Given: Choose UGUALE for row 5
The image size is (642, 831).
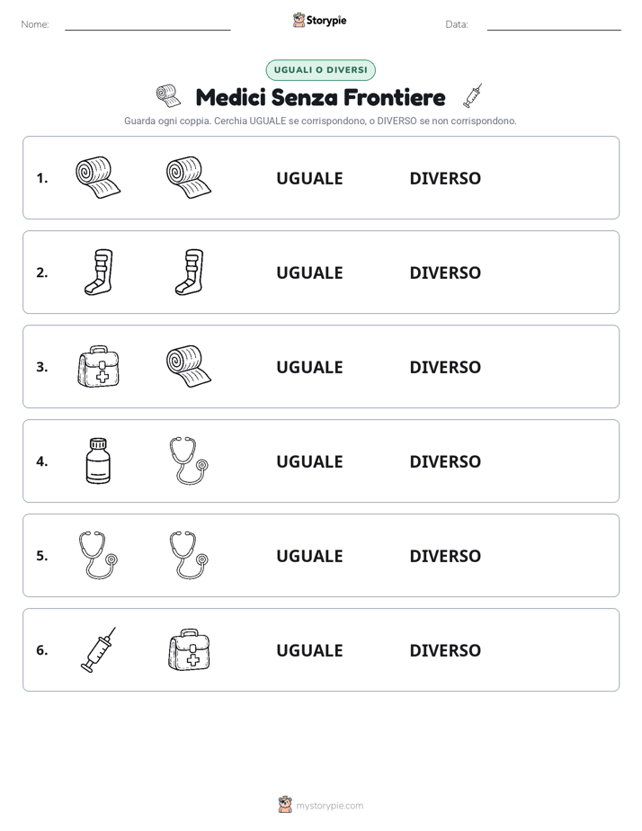Looking at the screenshot, I should pyautogui.click(x=309, y=556).
